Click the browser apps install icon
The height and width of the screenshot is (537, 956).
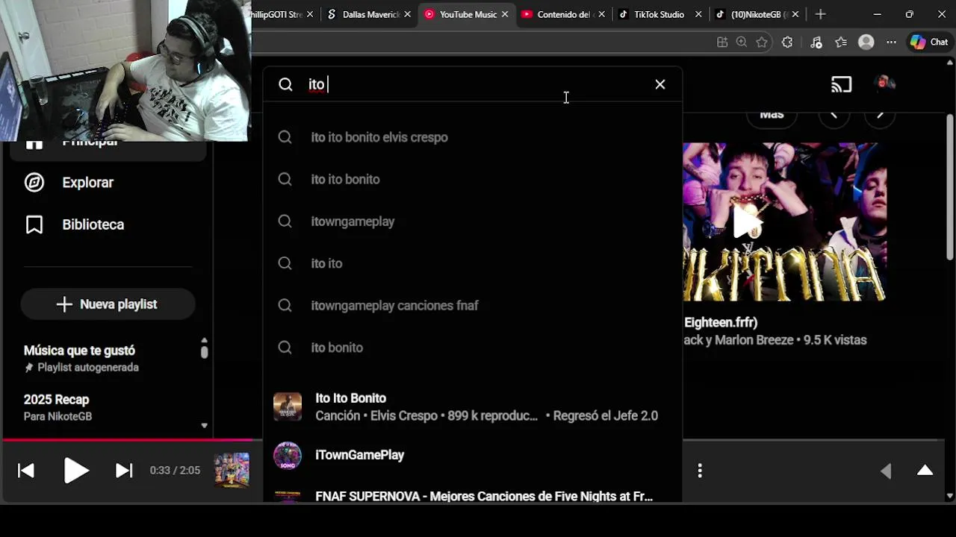click(x=722, y=43)
